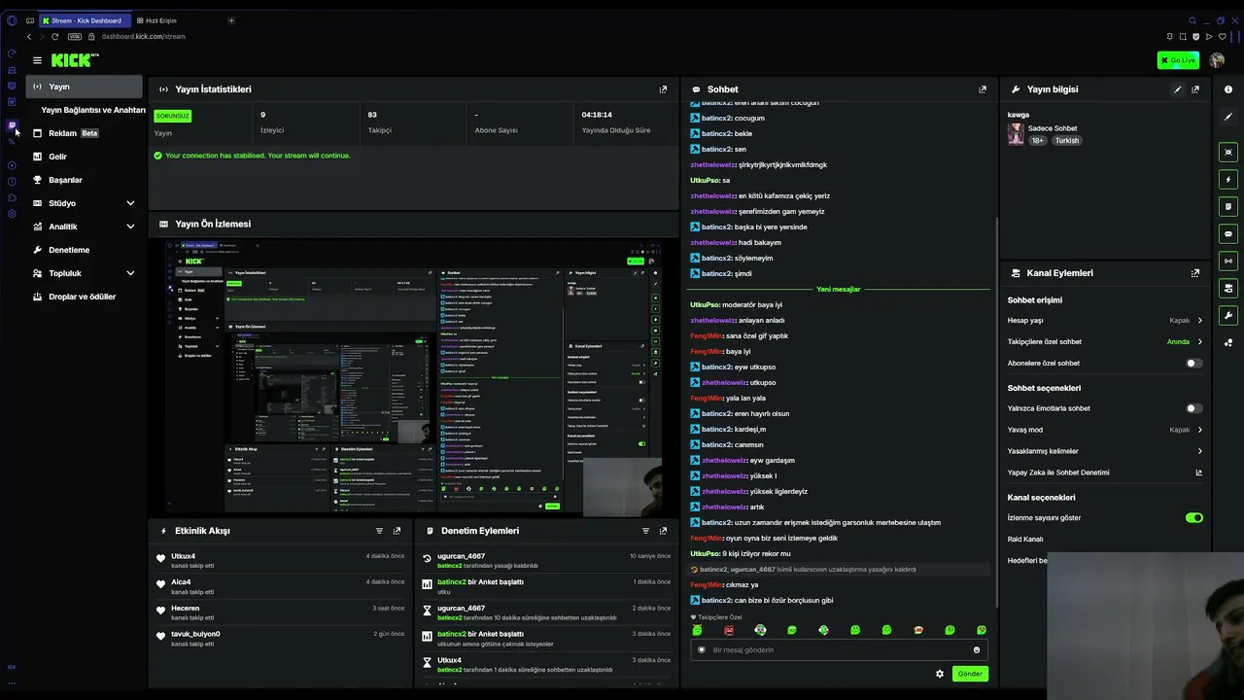
Task: Toggle Abonelere özel sohbet switch
Action: [1193, 363]
